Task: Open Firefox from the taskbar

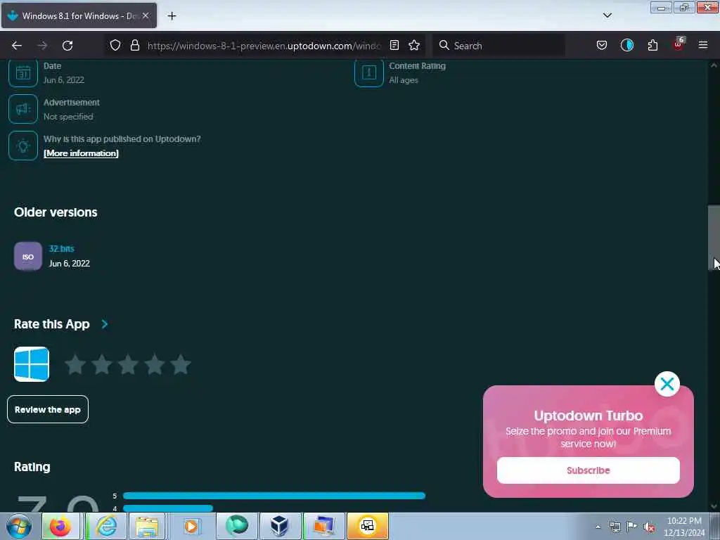Action: pyautogui.click(x=60, y=526)
